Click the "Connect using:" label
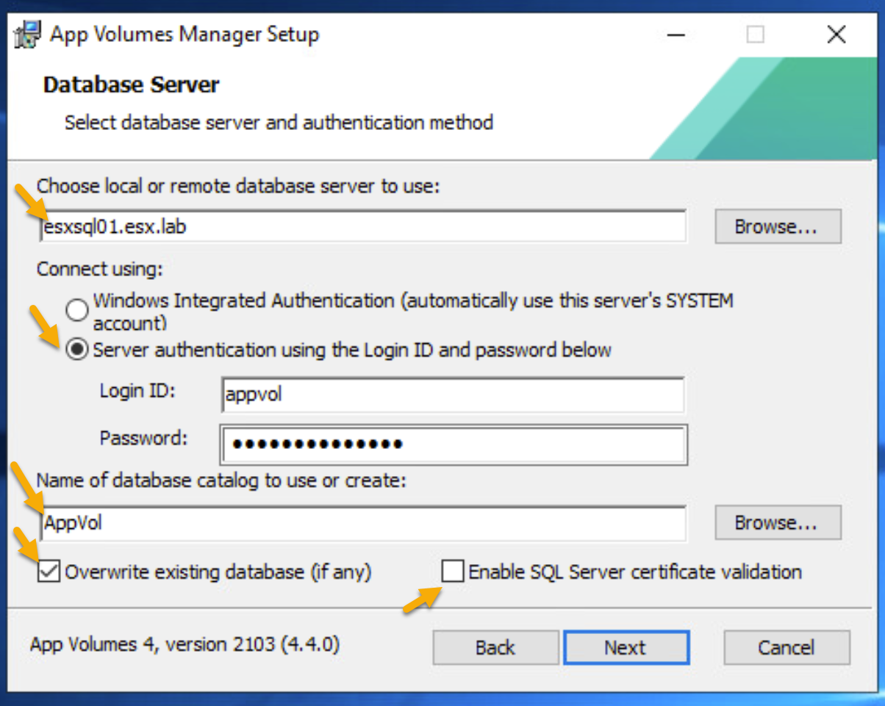885x706 pixels. click(x=100, y=270)
